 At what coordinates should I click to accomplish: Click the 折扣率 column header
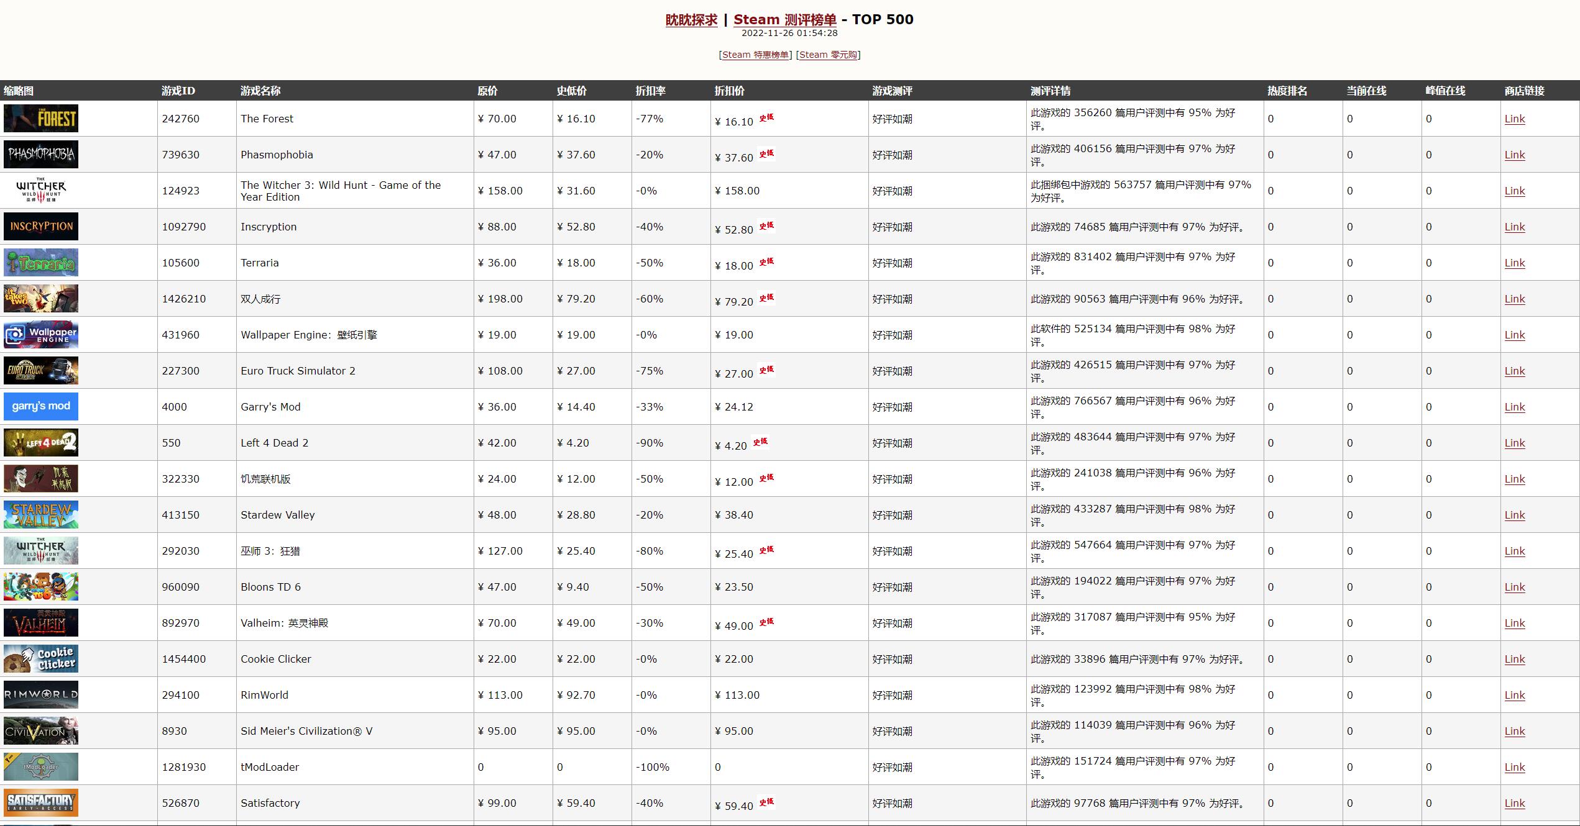coord(650,91)
